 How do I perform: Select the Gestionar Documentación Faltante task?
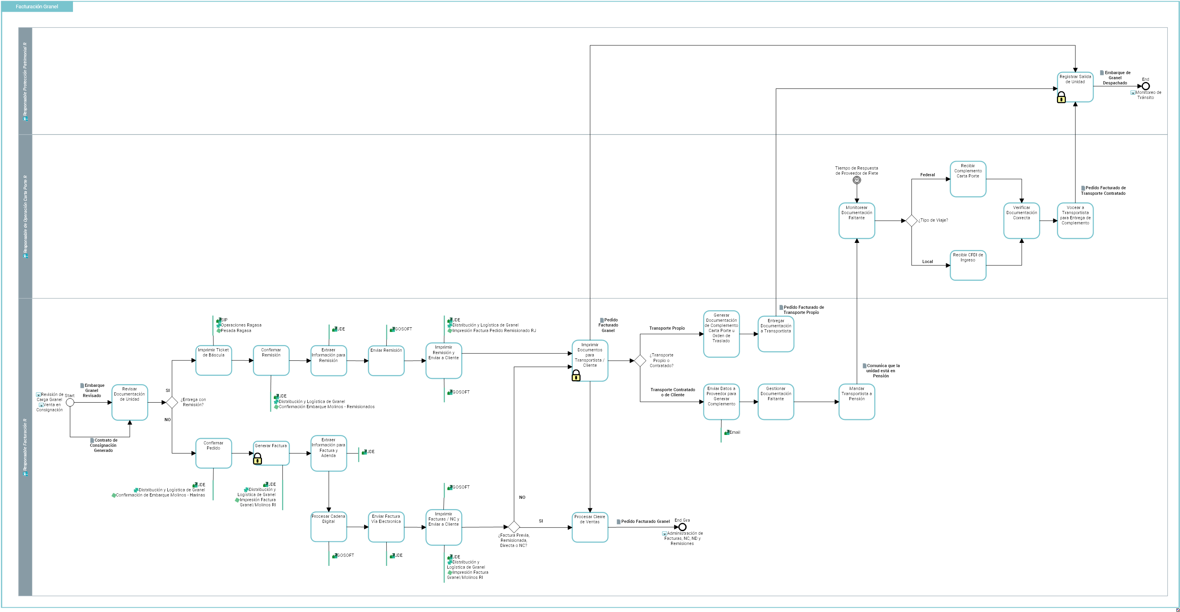pos(776,402)
